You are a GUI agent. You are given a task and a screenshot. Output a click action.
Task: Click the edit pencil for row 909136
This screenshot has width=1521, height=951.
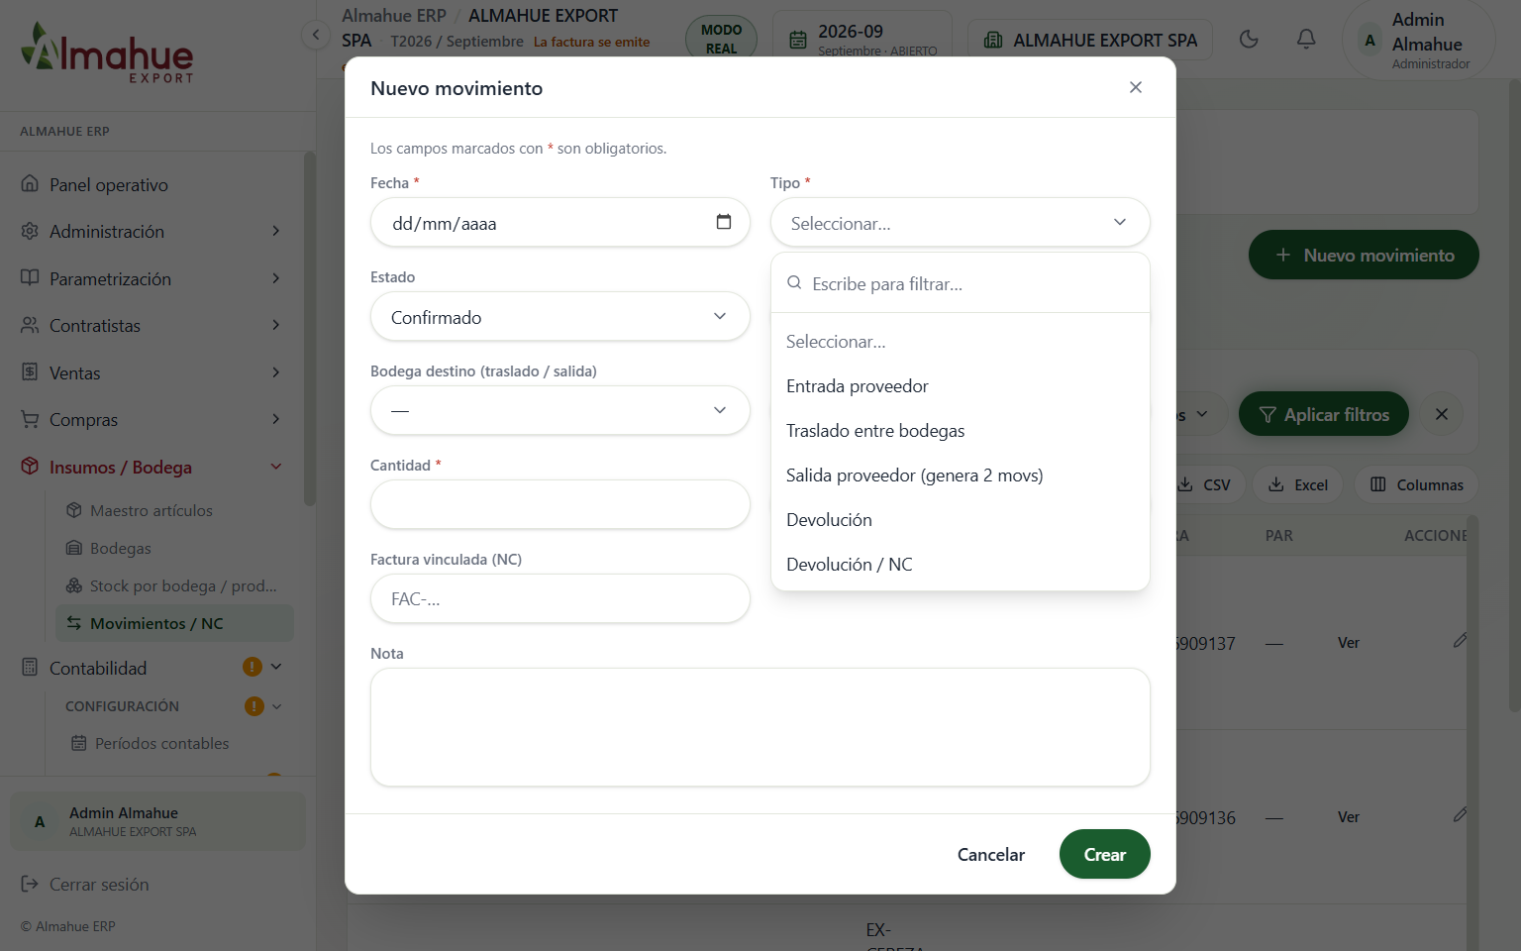[x=1460, y=815]
